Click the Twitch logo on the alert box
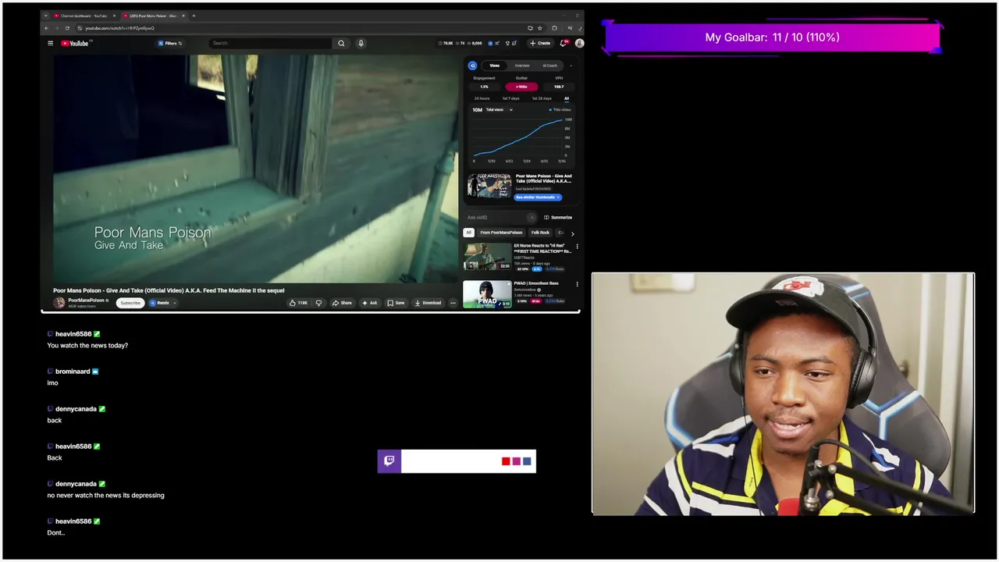 tap(389, 461)
